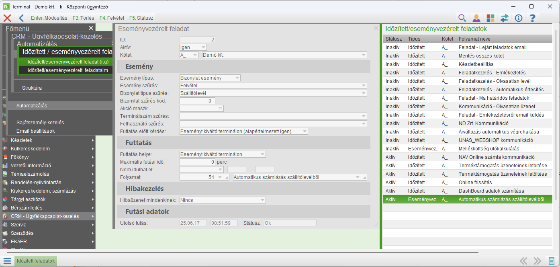Expand the Esemény típus dropdown

tap(210, 78)
